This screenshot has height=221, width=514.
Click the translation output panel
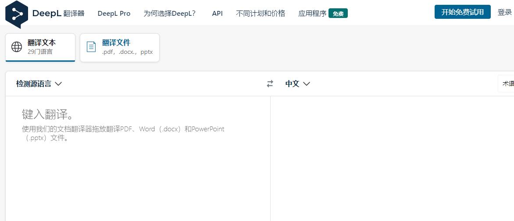click(x=392, y=158)
